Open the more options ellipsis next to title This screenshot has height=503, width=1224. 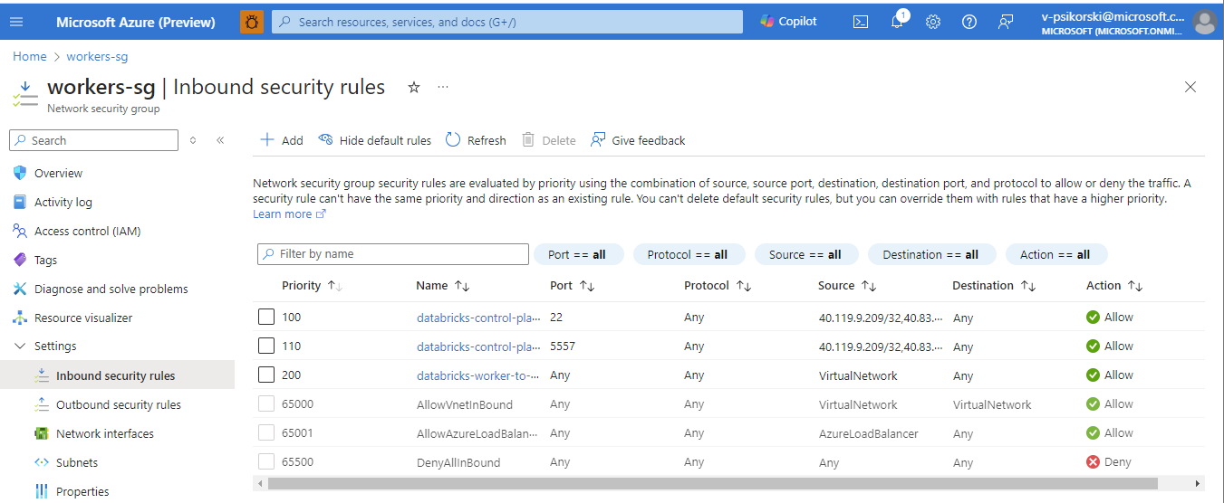click(443, 87)
